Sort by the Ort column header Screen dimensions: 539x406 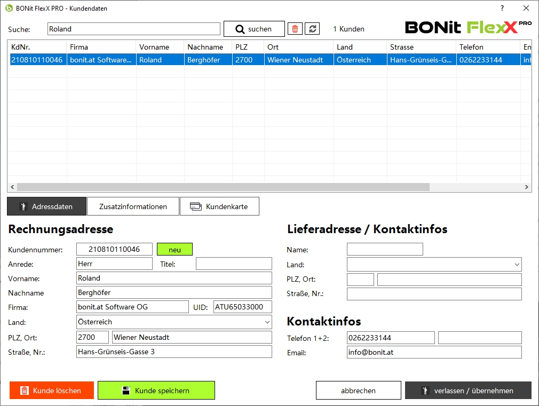click(x=299, y=47)
